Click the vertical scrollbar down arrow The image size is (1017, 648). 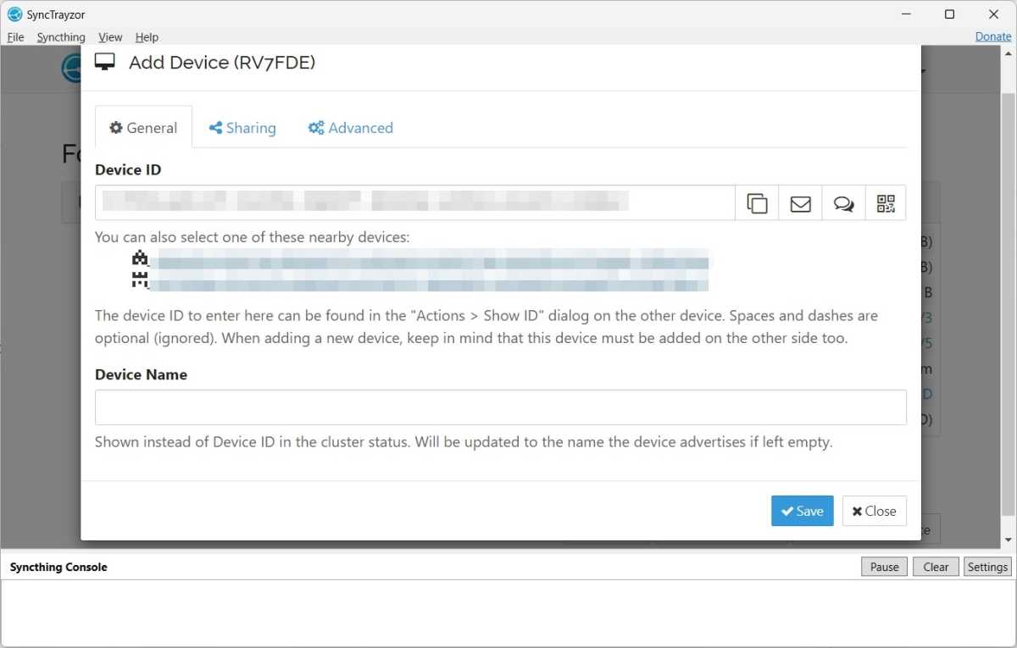click(x=1009, y=540)
